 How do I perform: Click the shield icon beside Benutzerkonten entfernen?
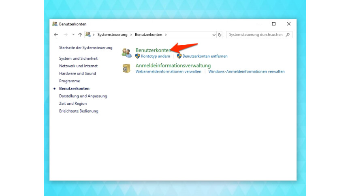pyautogui.click(x=179, y=56)
